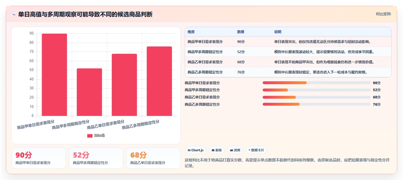The width and height of the screenshot is (403, 180).
Task: Click the y-axis tick labeled 0
Action: pyautogui.click(x=33, y=116)
